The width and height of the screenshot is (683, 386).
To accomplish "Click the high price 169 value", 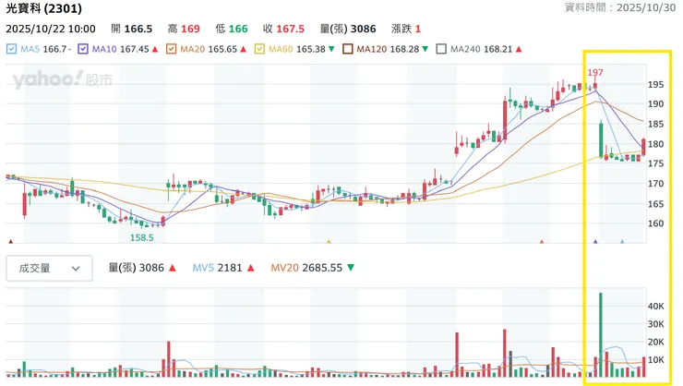I will point(190,30).
